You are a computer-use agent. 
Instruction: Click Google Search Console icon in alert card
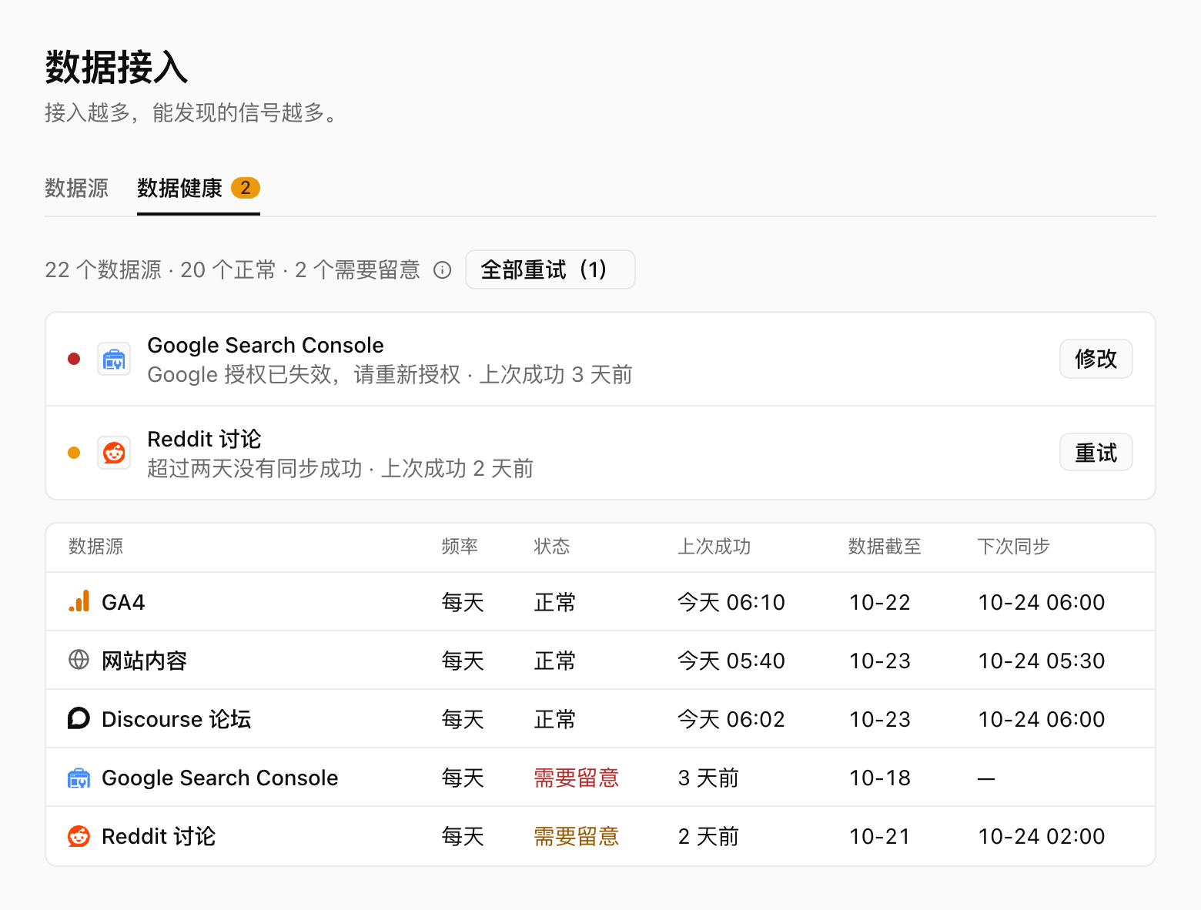pos(114,359)
